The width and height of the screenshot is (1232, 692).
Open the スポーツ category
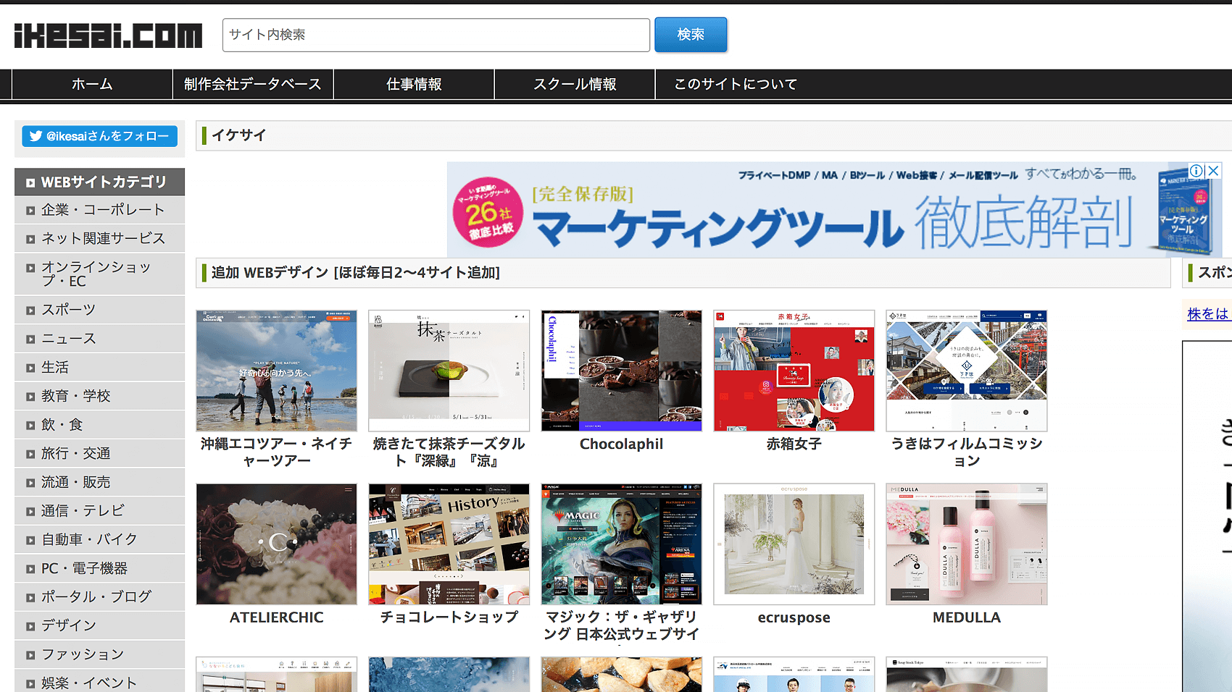pos(100,310)
